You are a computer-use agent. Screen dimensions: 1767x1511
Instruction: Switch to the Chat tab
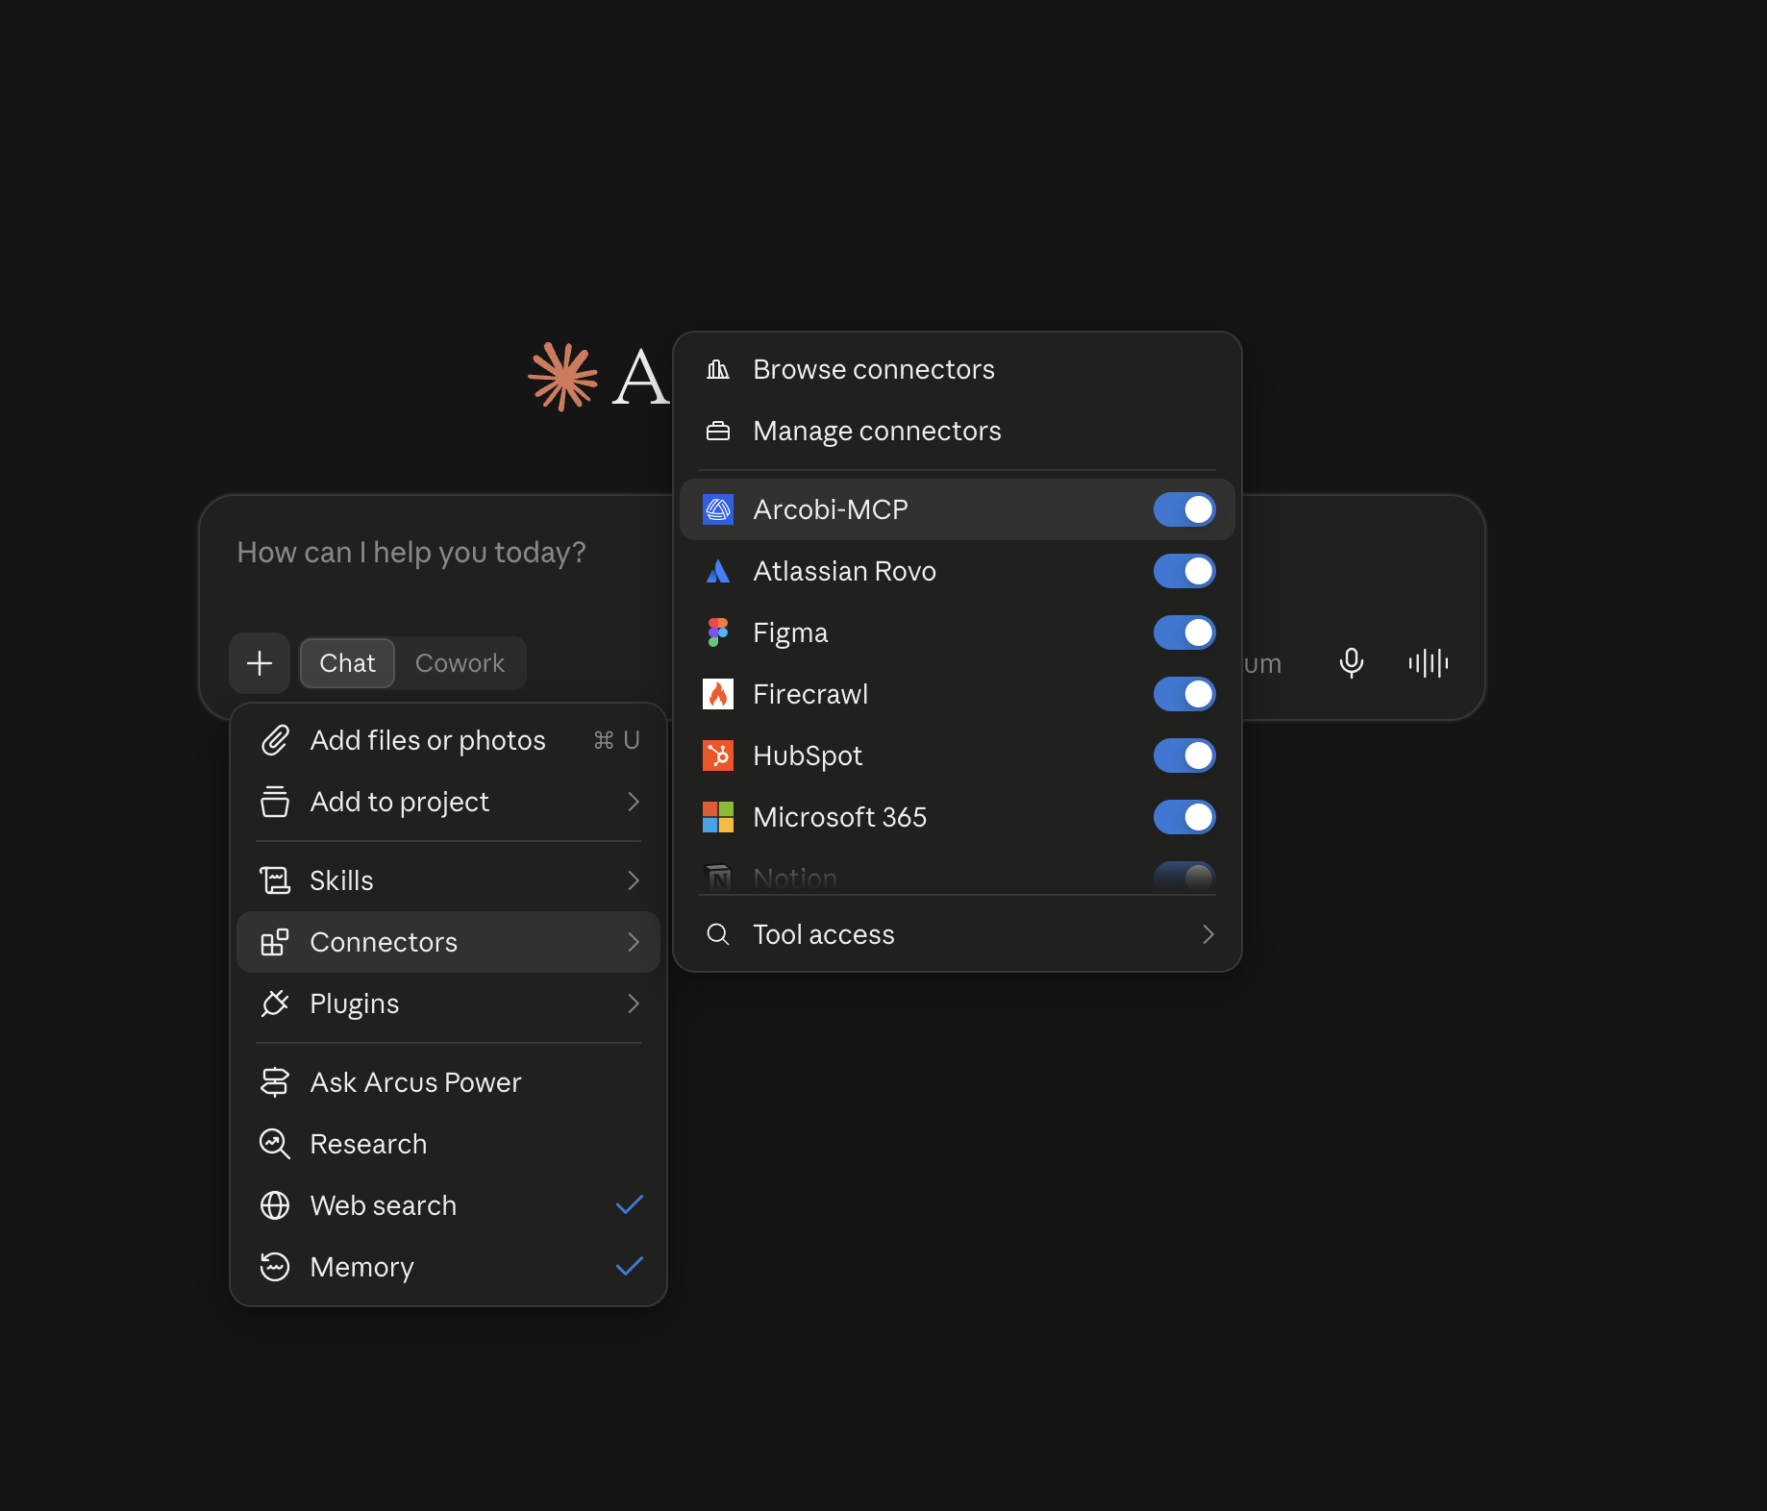coord(347,663)
